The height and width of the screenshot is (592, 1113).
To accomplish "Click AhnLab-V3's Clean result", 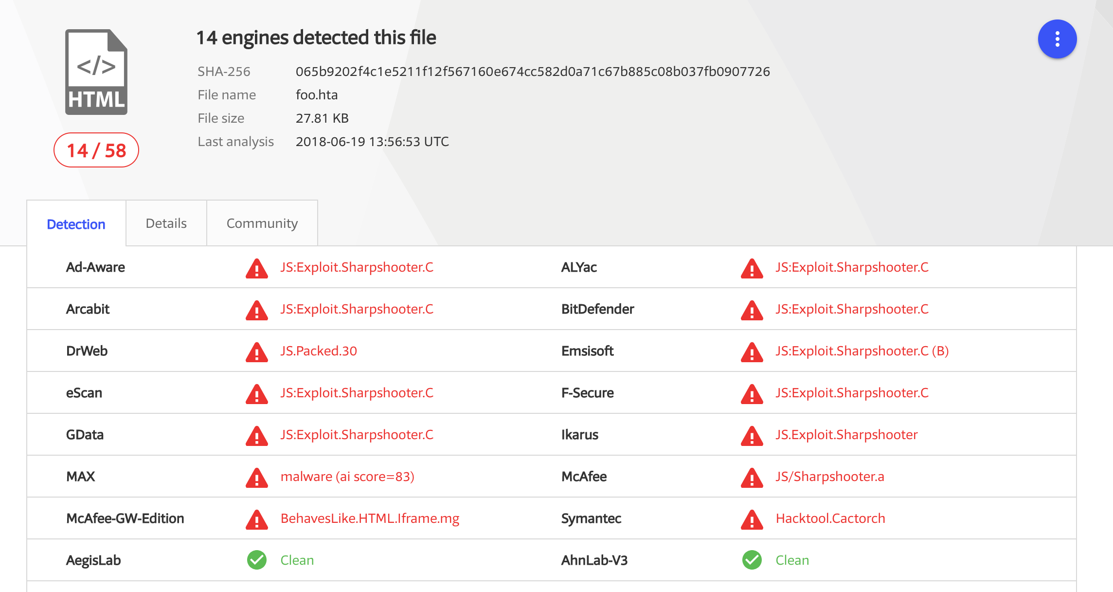I will pos(792,560).
